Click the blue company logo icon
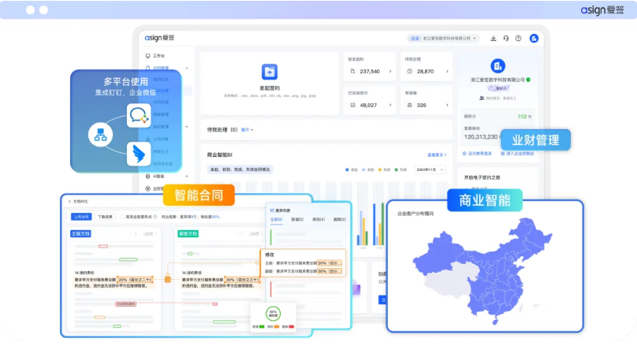This screenshot has height=346, width=637. coord(497,65)
